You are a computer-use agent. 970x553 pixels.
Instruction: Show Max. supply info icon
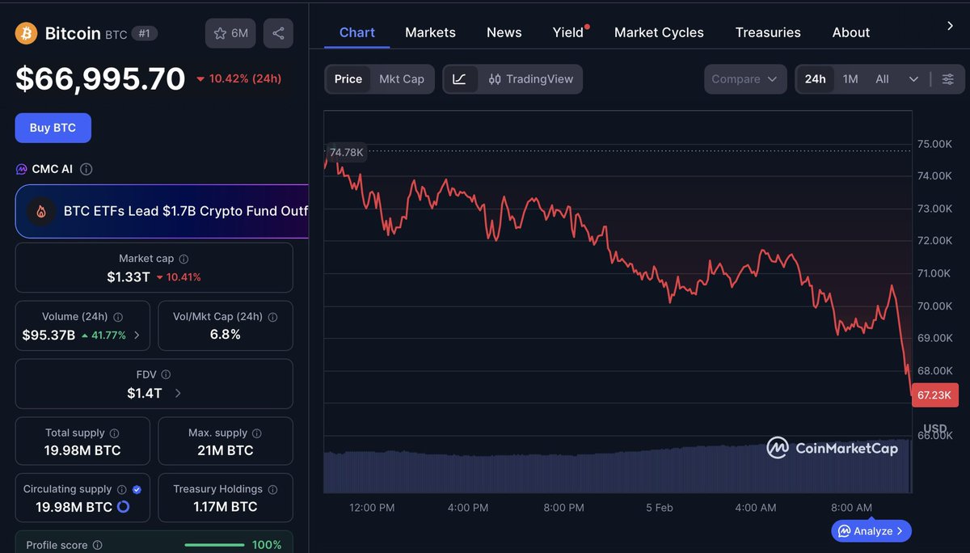pos(255,433)
